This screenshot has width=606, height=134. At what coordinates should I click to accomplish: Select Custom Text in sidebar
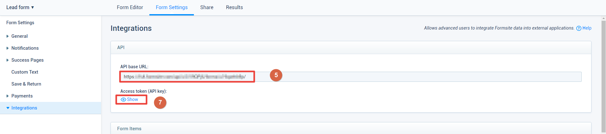pos(25,72)
